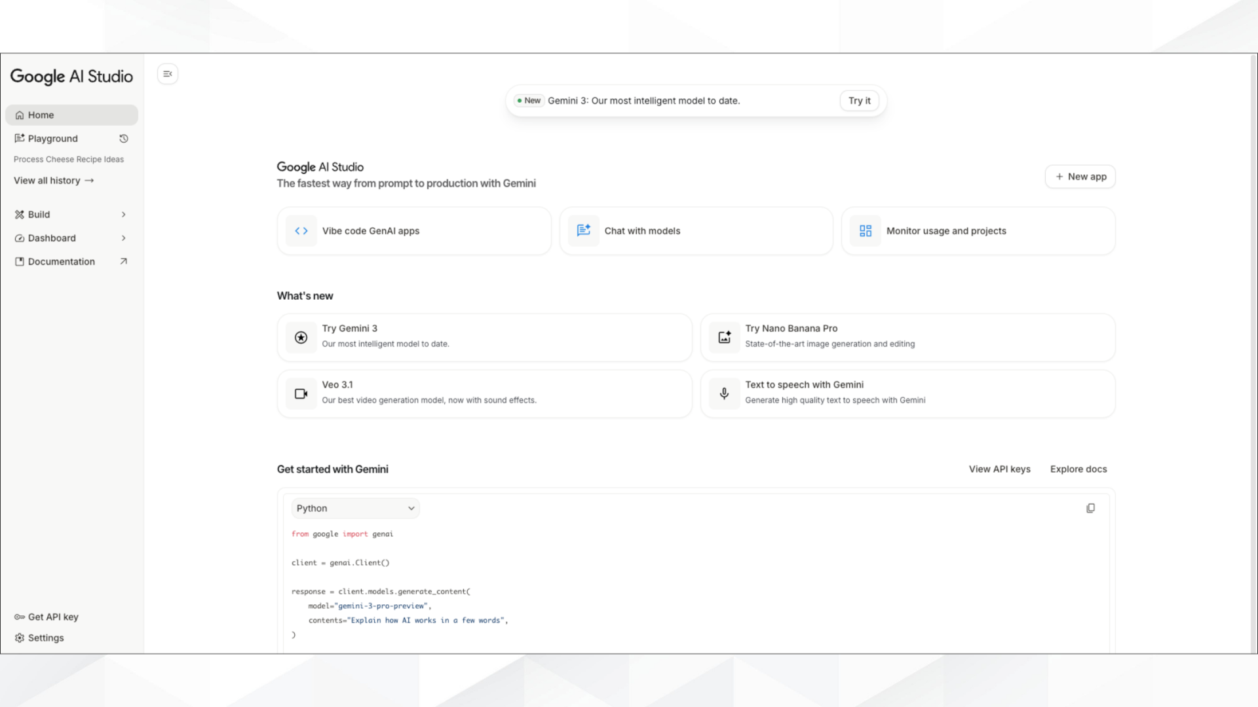The width and height of the screenshot is (1258, 707).
Task: Open the Python language dropdown
Action: point(355,508)
